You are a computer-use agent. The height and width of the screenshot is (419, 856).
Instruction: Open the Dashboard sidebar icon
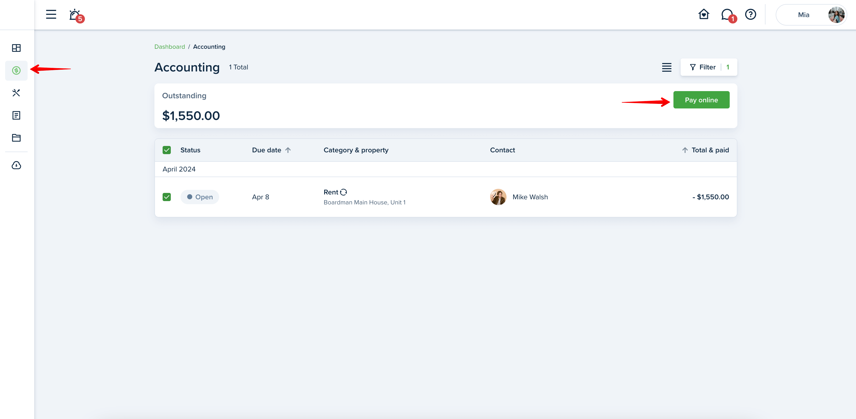click(16, 48)
